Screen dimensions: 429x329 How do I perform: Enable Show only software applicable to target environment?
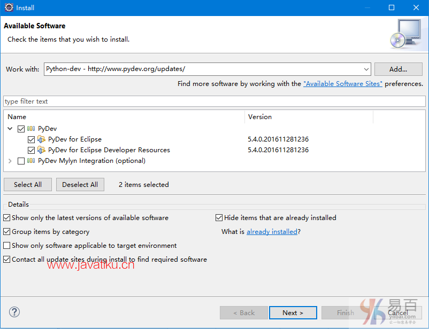[x=7, y=245]
